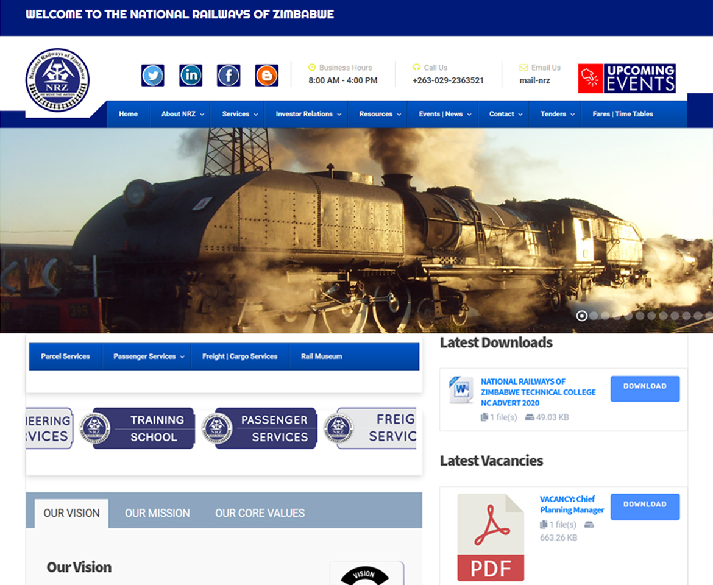The height and width of the screenshot is (585, 713).
Task: Click the NRZ circular logo
Action: [x=57, y=80]
